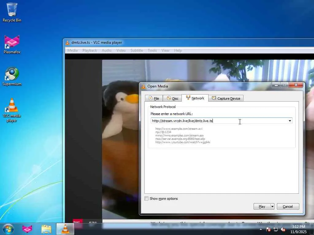Click the rtp://@:1234 example text
This screenshot has width=314, height=235.
[x=163, y=132]
